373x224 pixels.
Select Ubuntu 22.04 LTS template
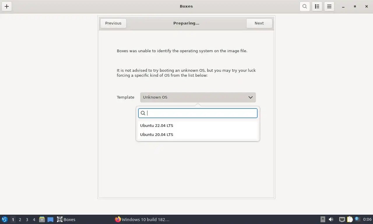coord(198,125)
